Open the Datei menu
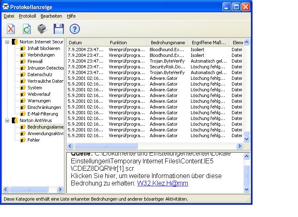Viewport: 298px width, 217px height. (x=9, y=16)
